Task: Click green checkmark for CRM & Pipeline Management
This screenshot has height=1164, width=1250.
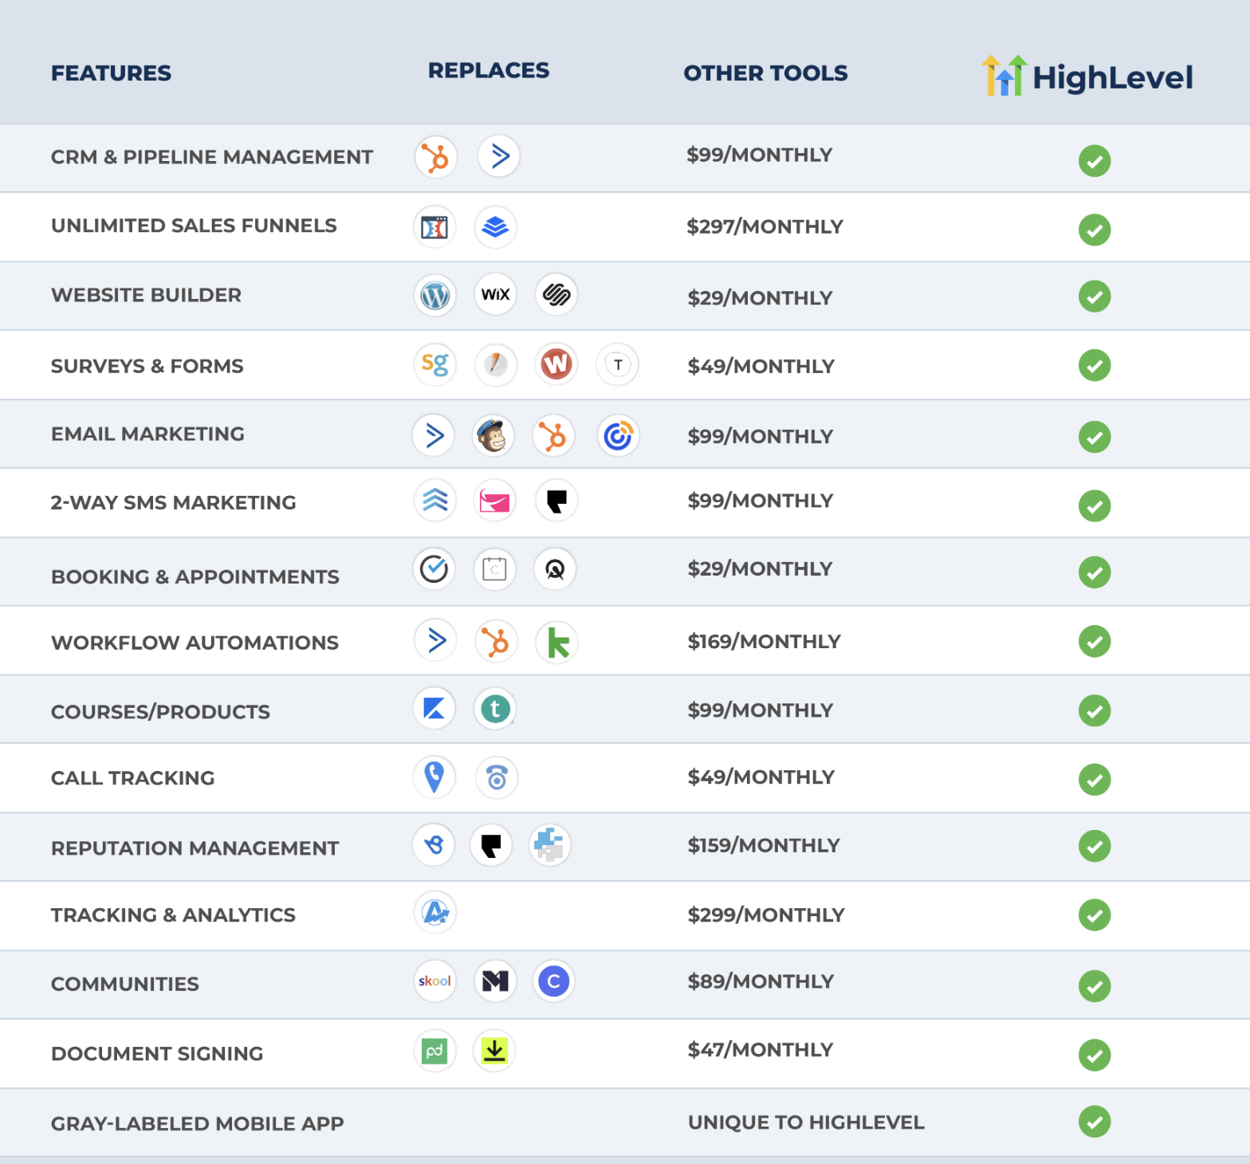Action: click(1095, 161)
